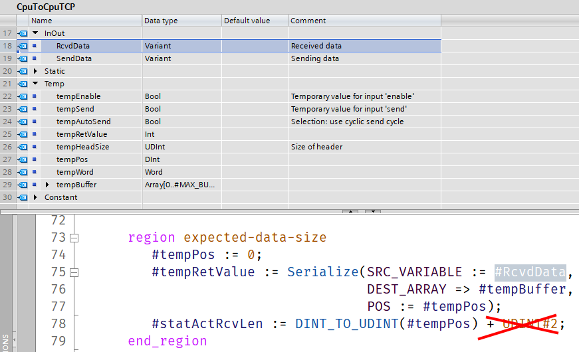The image size is (579, 352).
Task: Click the Data type column header
Action: [x=181, y=21]
